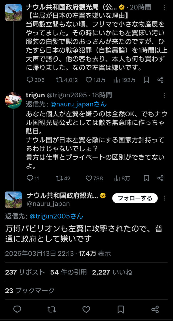Screen dimensions: 173x321
Task: Like trigun's reply with 788 likes
Action: [x=89, y=178]
